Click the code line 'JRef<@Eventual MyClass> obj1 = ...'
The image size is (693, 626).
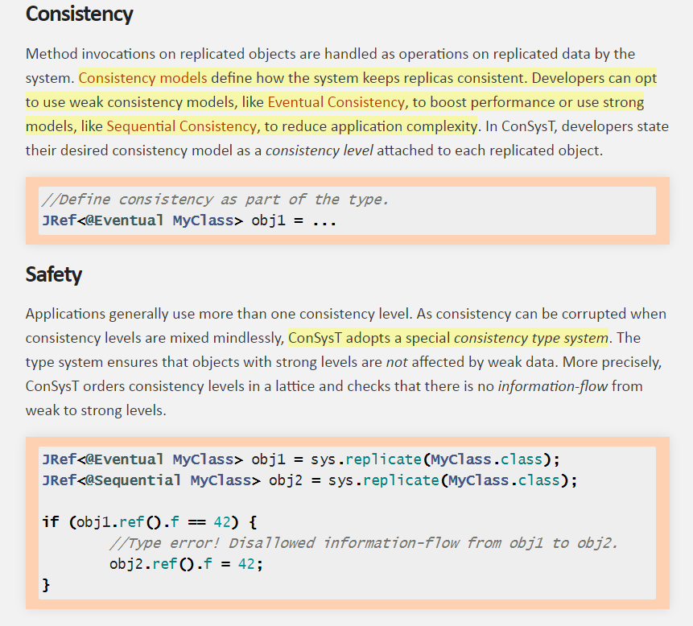click(189, 220)
